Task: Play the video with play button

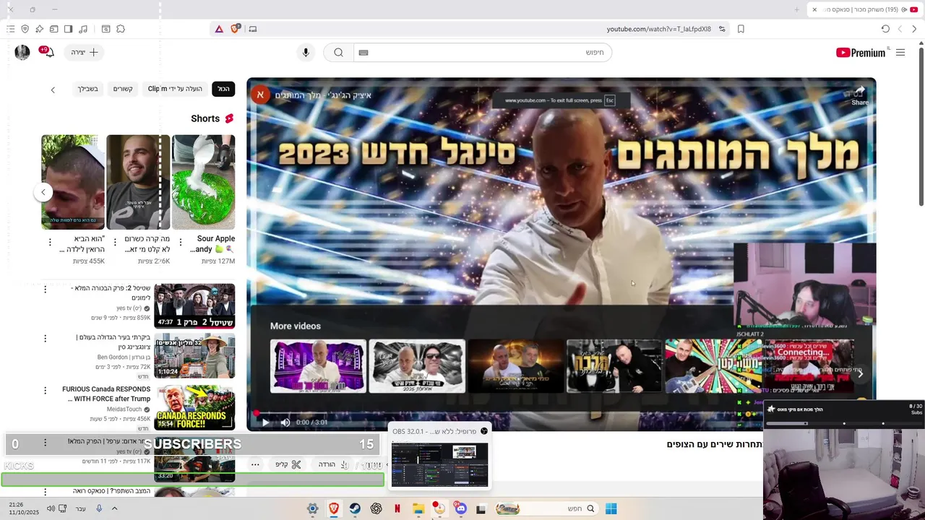Action: pyautogui.click(x=265, y=422)
